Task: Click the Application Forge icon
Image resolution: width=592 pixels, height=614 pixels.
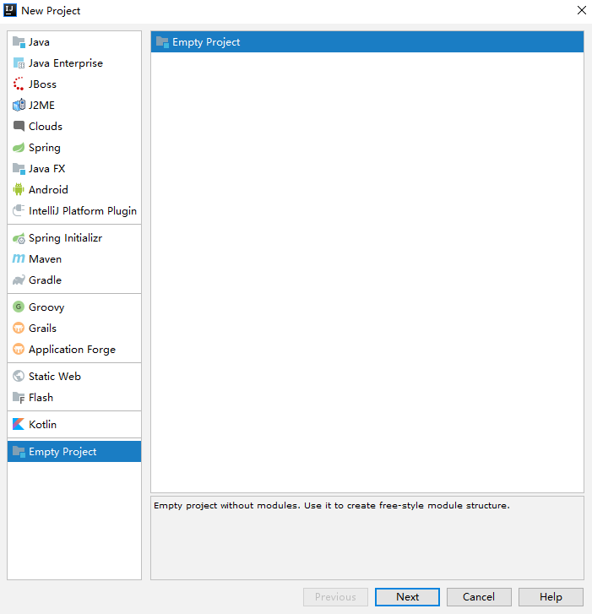Action: tap(19, 350)
